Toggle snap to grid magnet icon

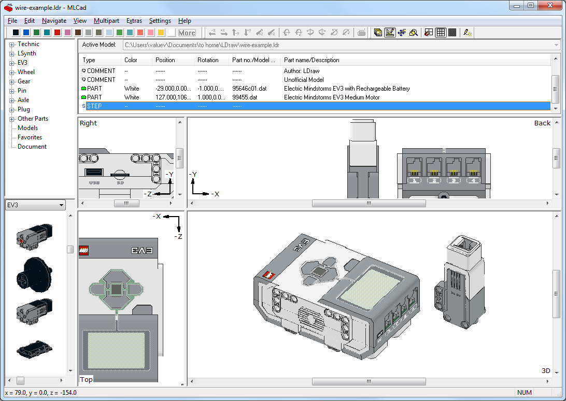click(x=429, y=33)
